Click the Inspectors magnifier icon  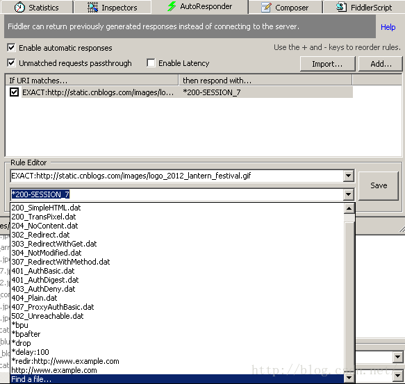[92, 7]
